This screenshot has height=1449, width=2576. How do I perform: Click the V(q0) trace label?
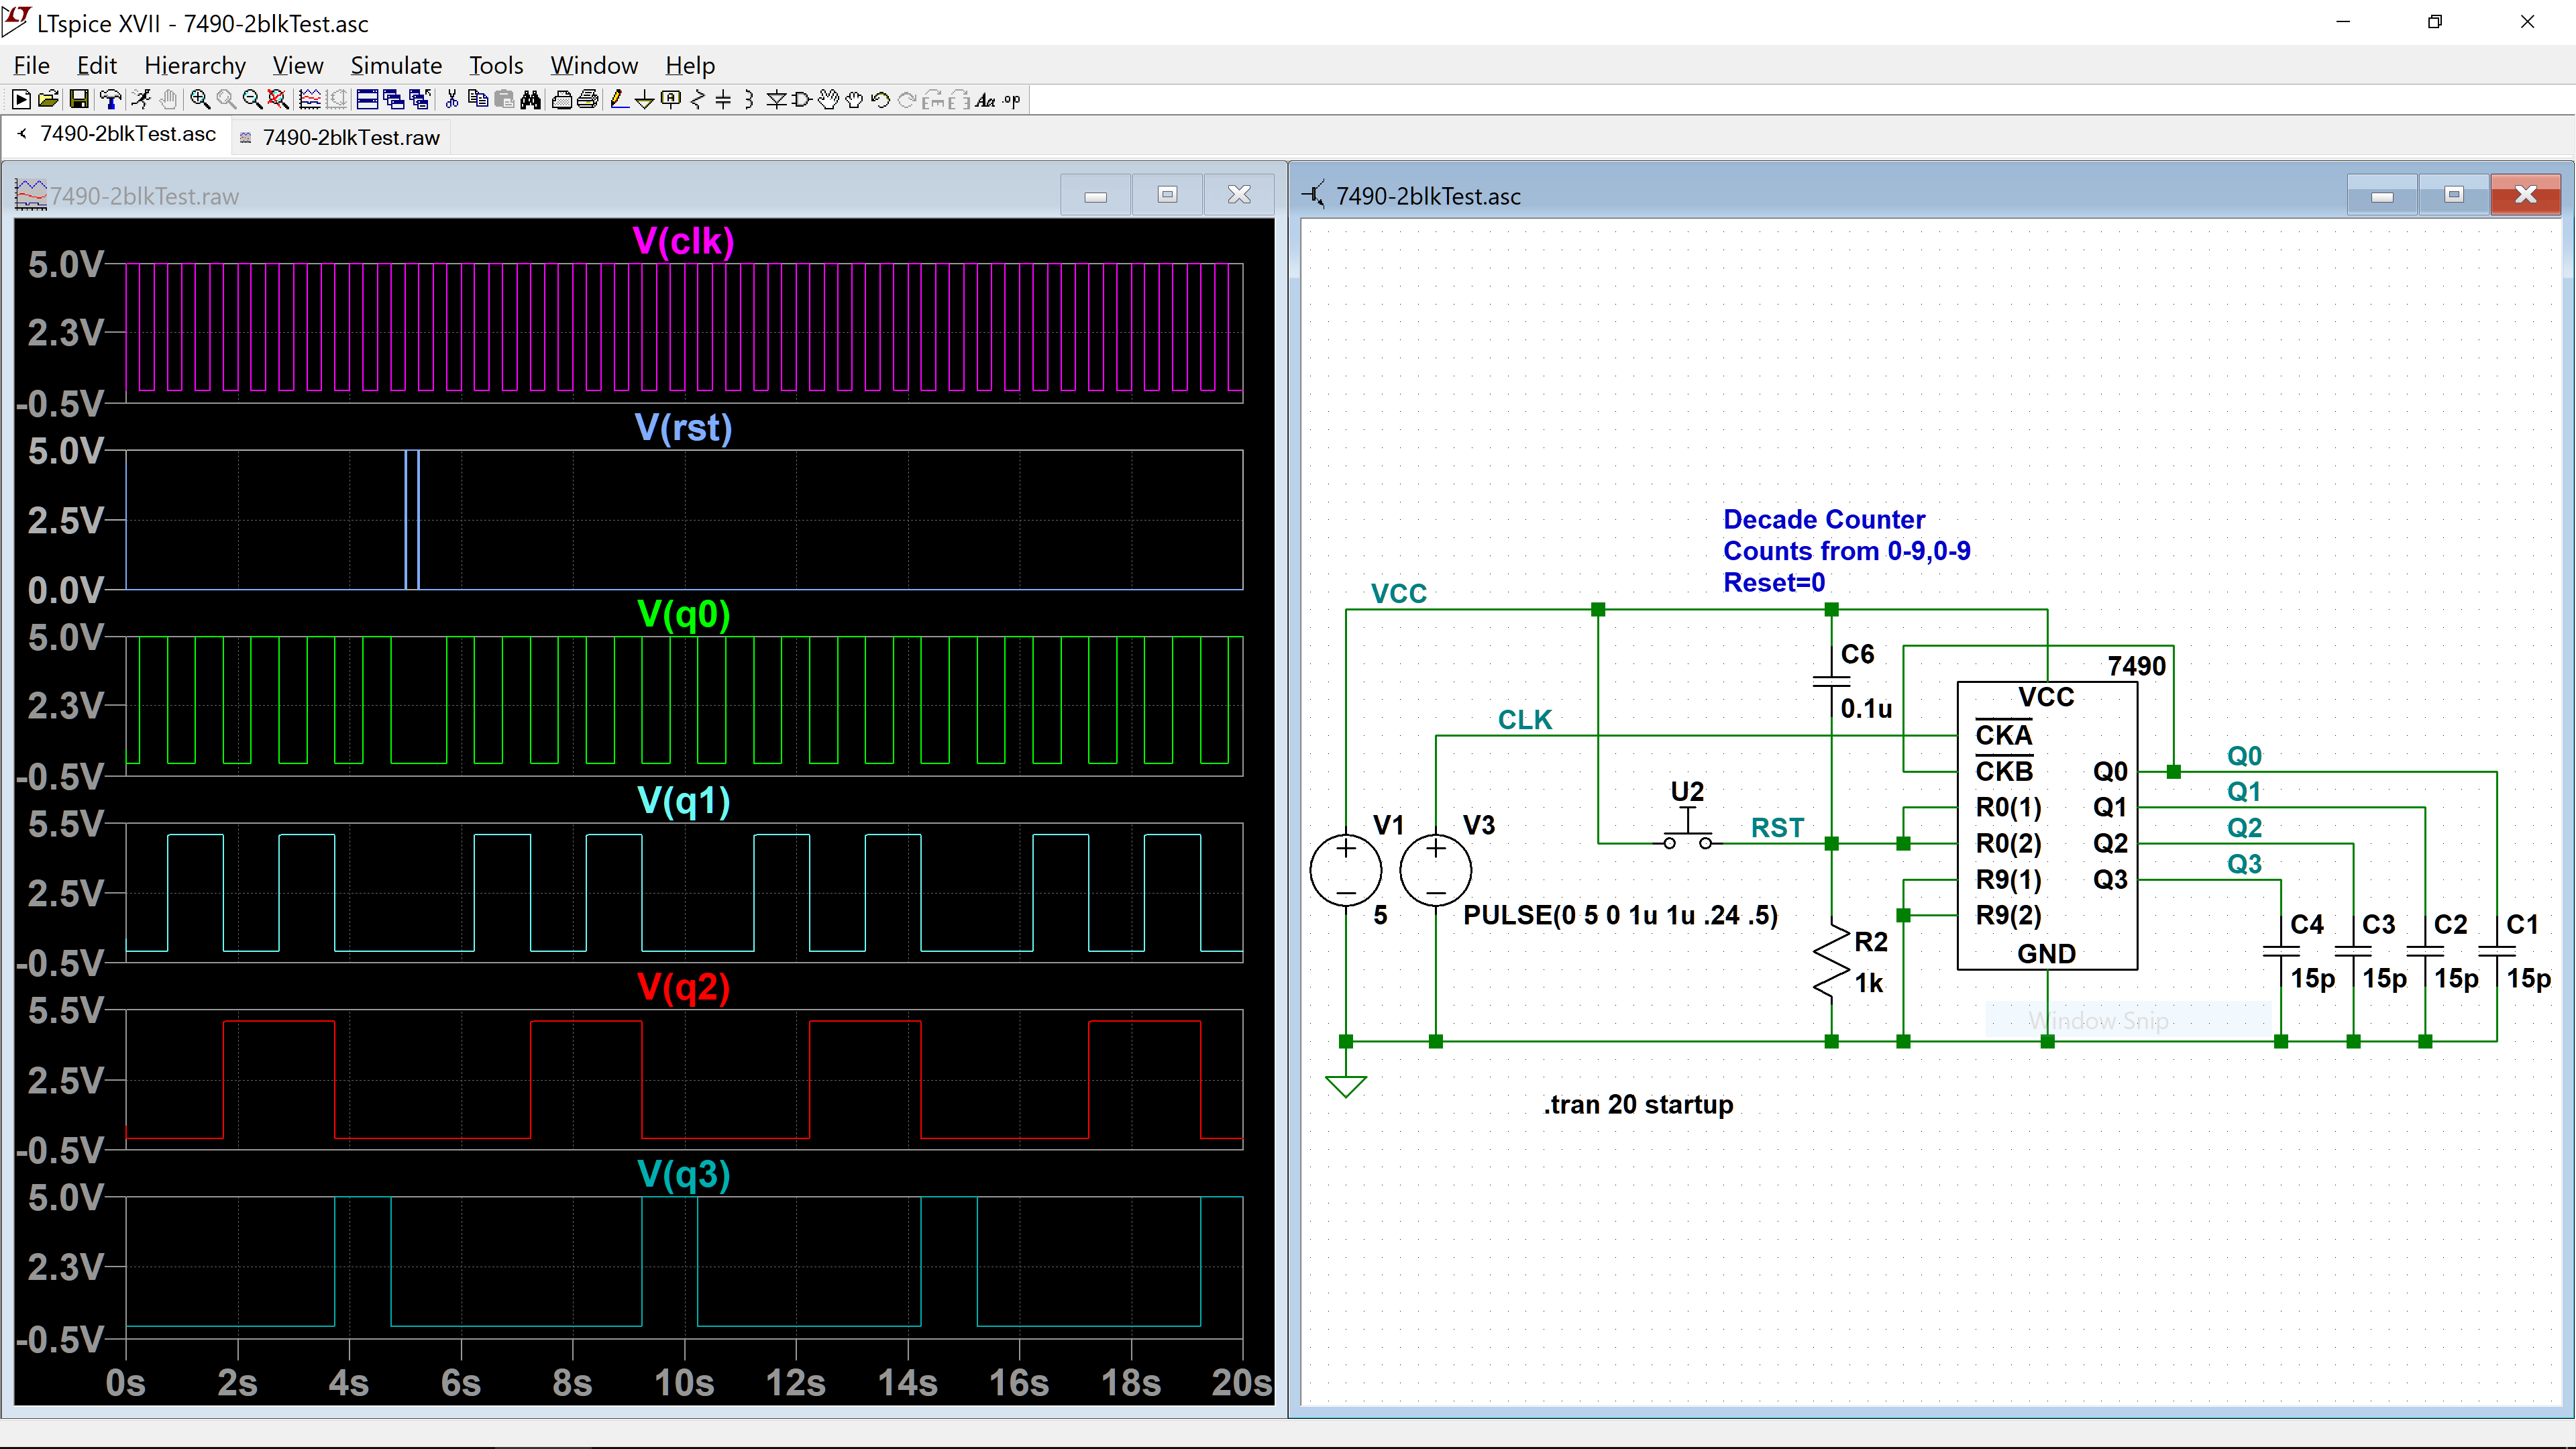click(683, 614)
